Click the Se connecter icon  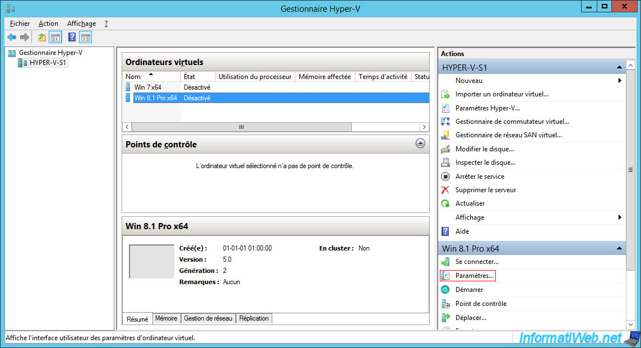(x=445, y=262)
